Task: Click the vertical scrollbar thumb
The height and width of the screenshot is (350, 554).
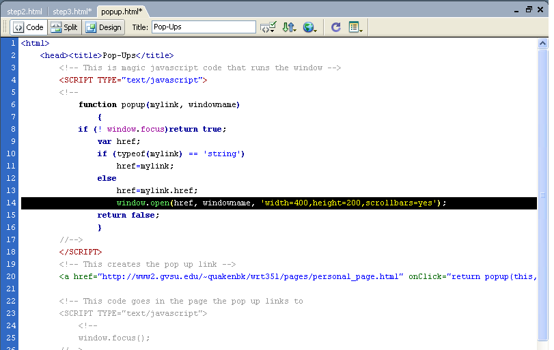Action: coord(542,195)
